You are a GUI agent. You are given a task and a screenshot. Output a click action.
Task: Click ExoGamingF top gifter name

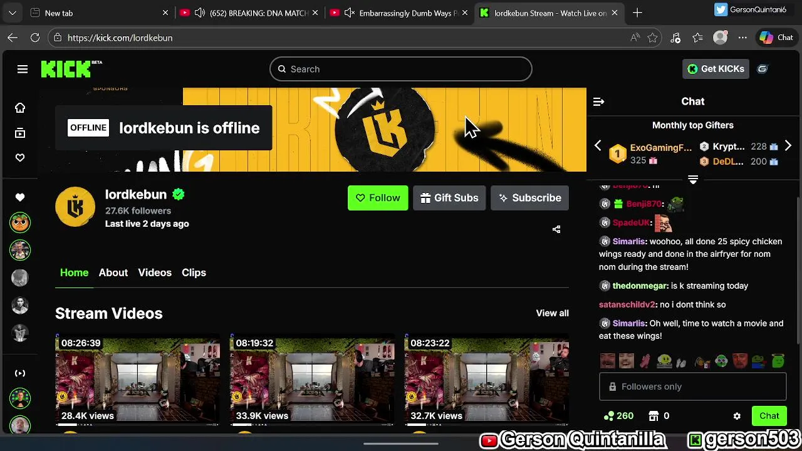661,148
